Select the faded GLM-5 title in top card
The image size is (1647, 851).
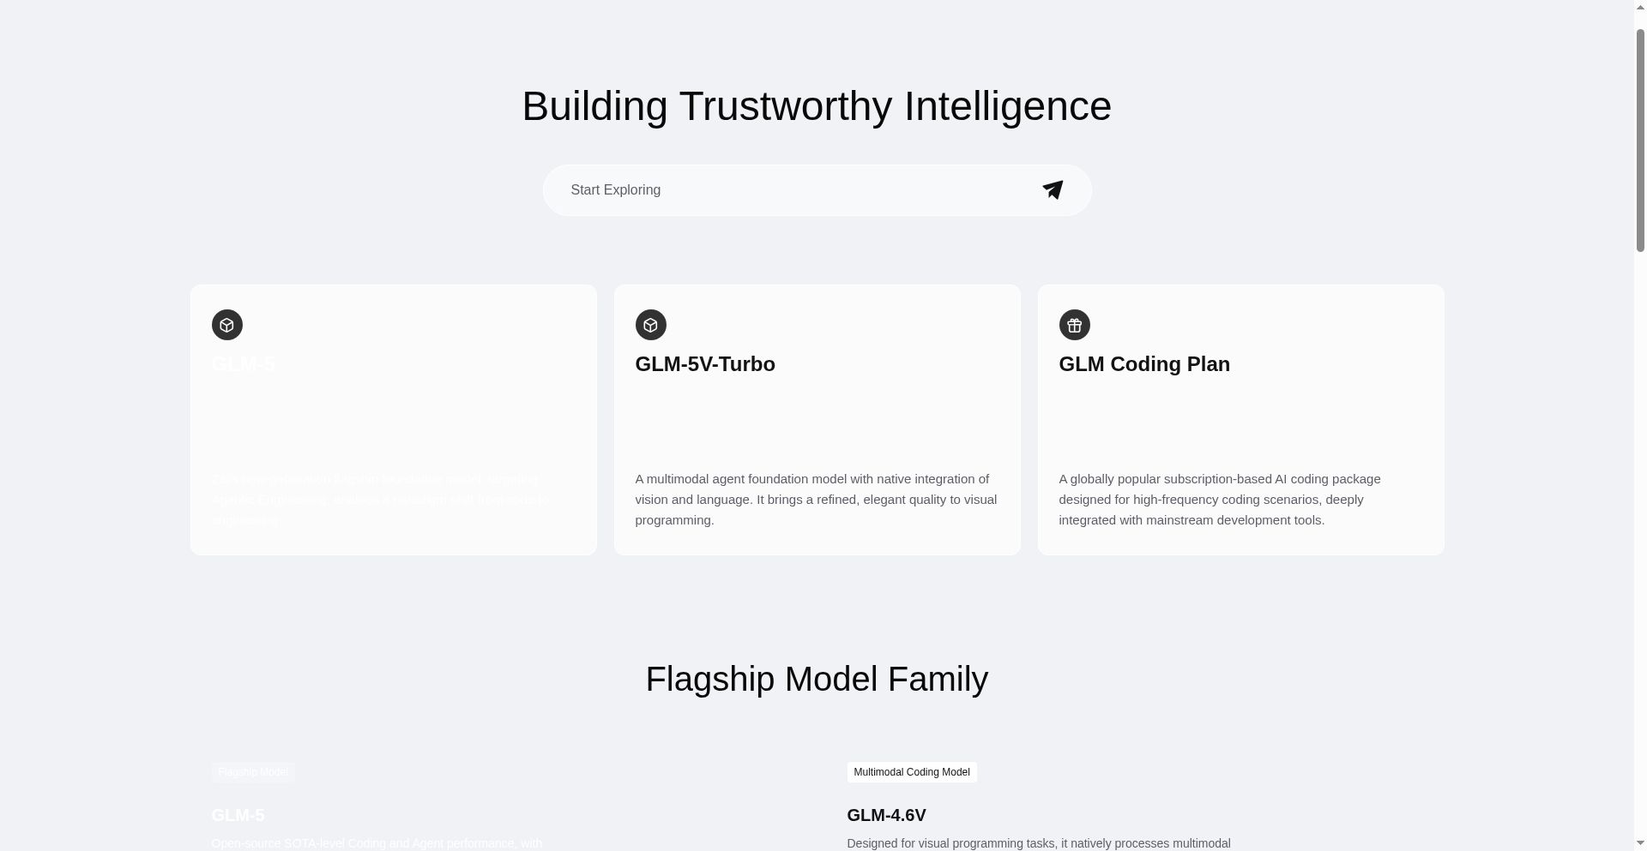click(243, 364)
